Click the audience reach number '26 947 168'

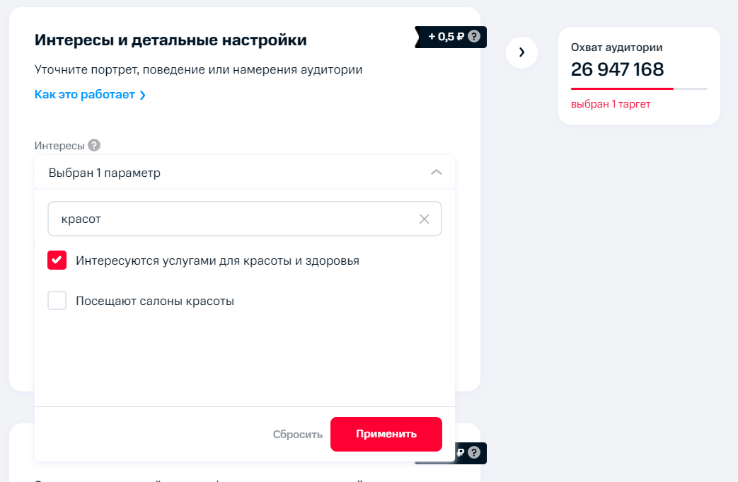click(618, 69)
